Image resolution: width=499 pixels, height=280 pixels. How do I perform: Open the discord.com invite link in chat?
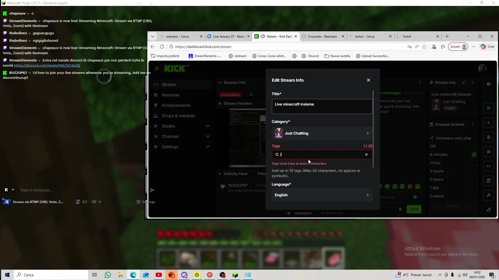coord(47,65)
